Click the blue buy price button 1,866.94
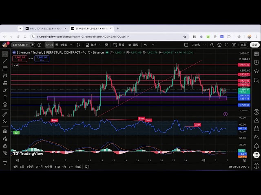The width and height of the screenshot is (261, 195). tap(42, 58)
